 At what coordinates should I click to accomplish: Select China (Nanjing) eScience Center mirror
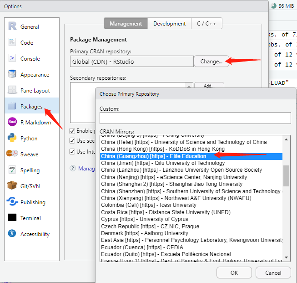(x=191, y=177)
